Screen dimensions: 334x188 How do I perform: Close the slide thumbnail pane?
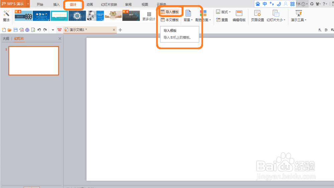pos(60,38)
